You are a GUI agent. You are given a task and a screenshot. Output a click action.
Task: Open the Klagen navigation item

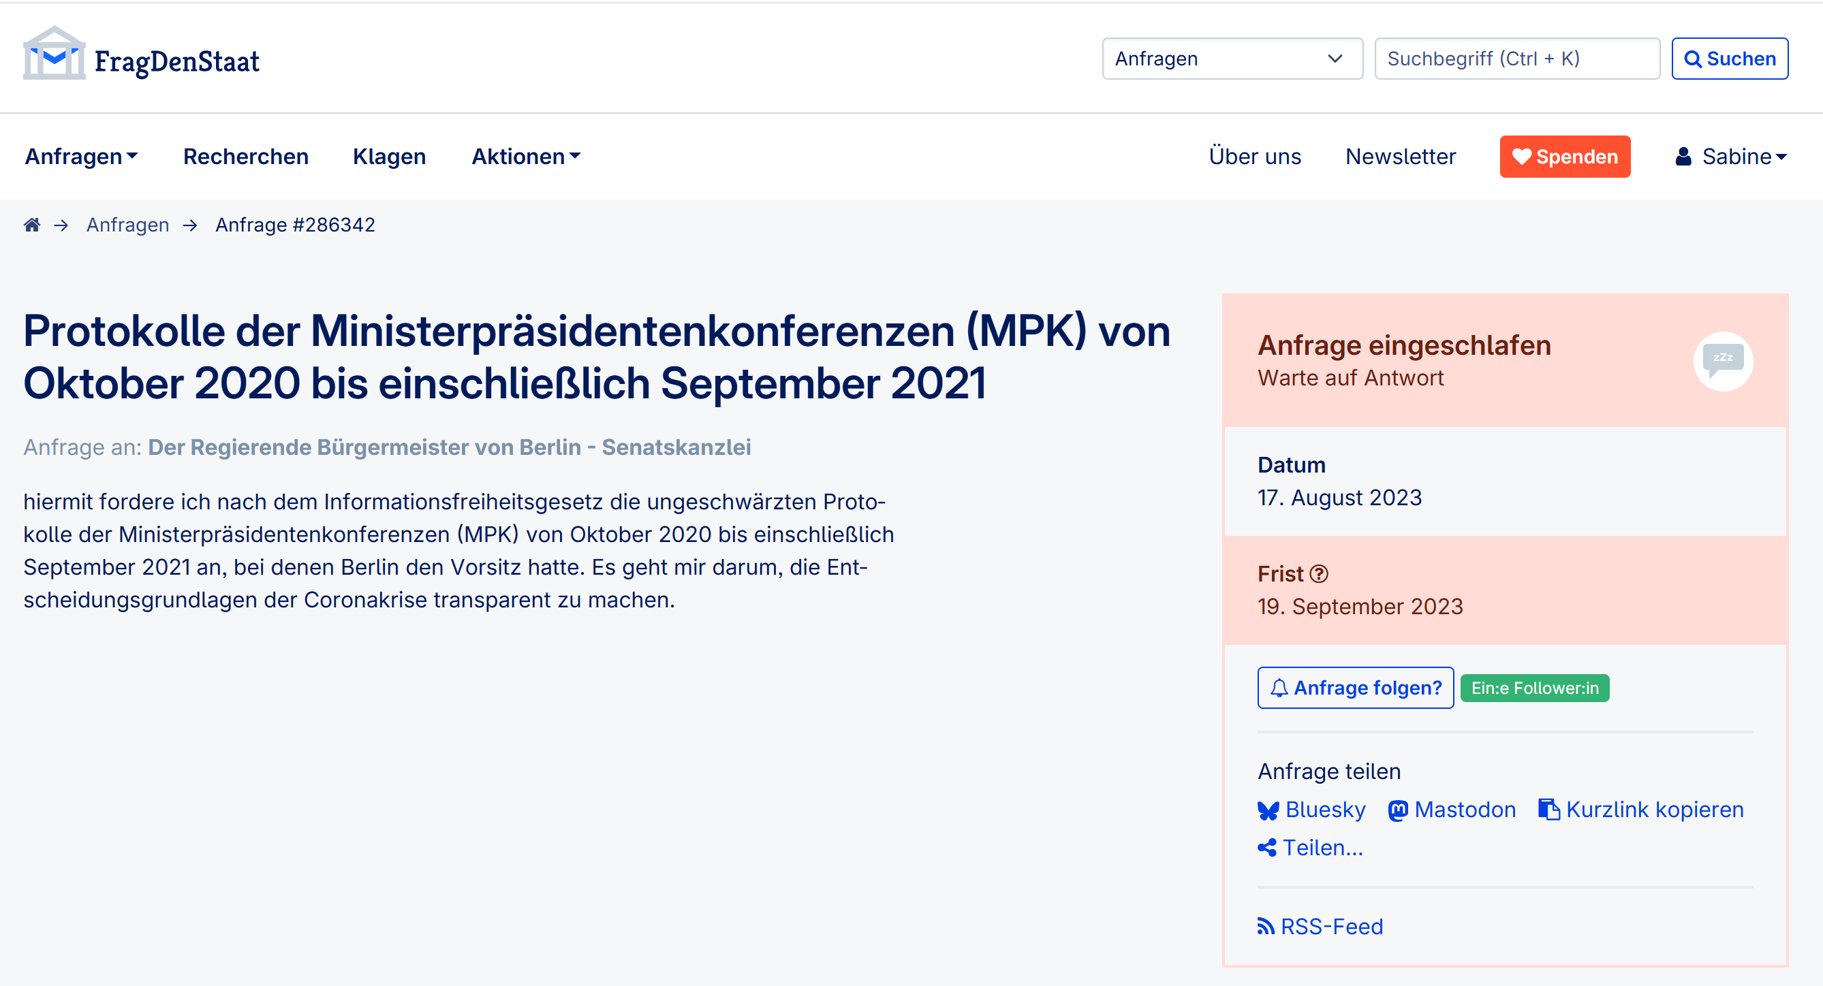click(x=389, y=157)
